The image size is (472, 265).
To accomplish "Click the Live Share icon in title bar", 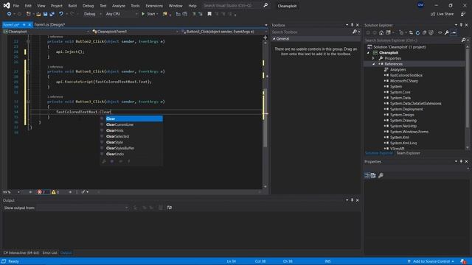I will click(x=433, y=14).
